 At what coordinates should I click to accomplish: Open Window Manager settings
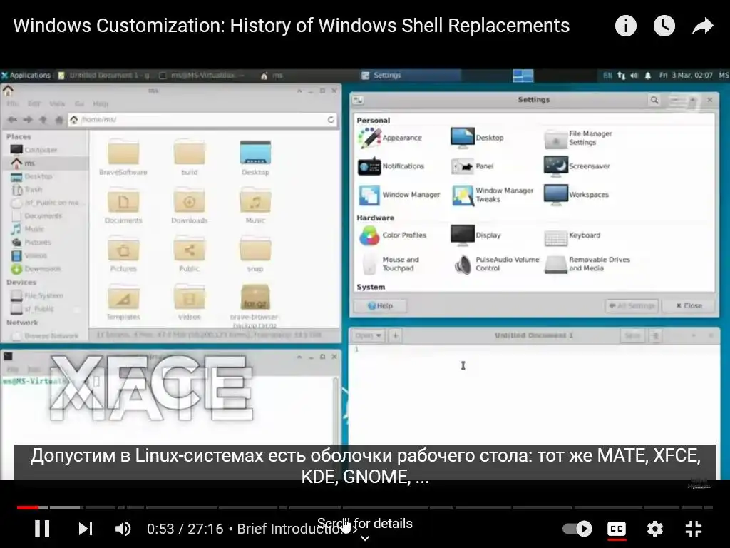(x=399, y=195)
